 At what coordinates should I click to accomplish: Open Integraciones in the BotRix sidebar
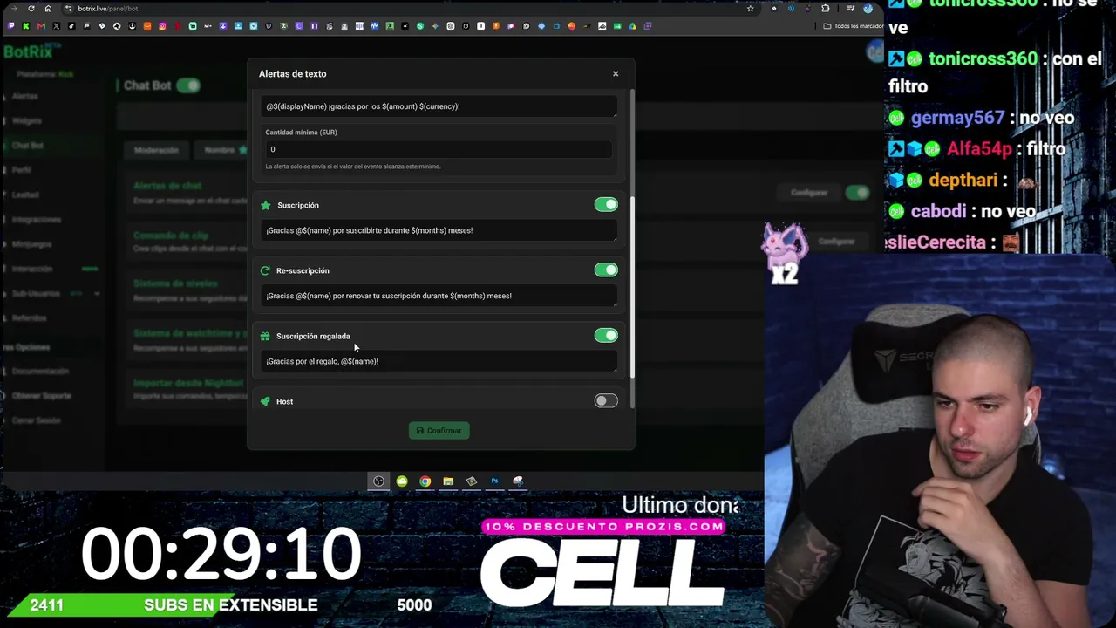pos(37,219)
